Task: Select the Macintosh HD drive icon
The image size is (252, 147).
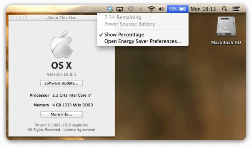Action: (226, 27)
